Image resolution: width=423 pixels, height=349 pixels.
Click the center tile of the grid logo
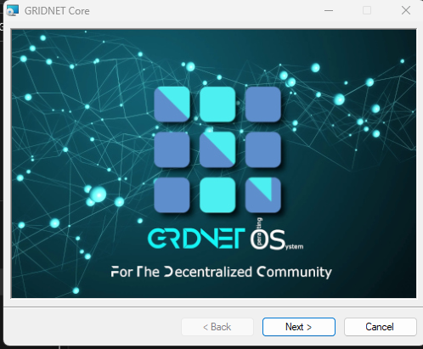[x=217, y=149]
